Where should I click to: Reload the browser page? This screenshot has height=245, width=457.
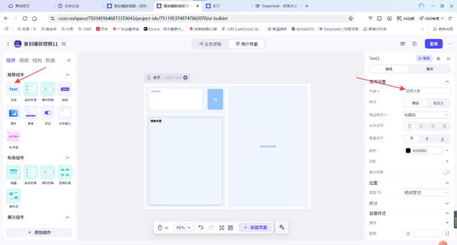(x=25, y=18)
